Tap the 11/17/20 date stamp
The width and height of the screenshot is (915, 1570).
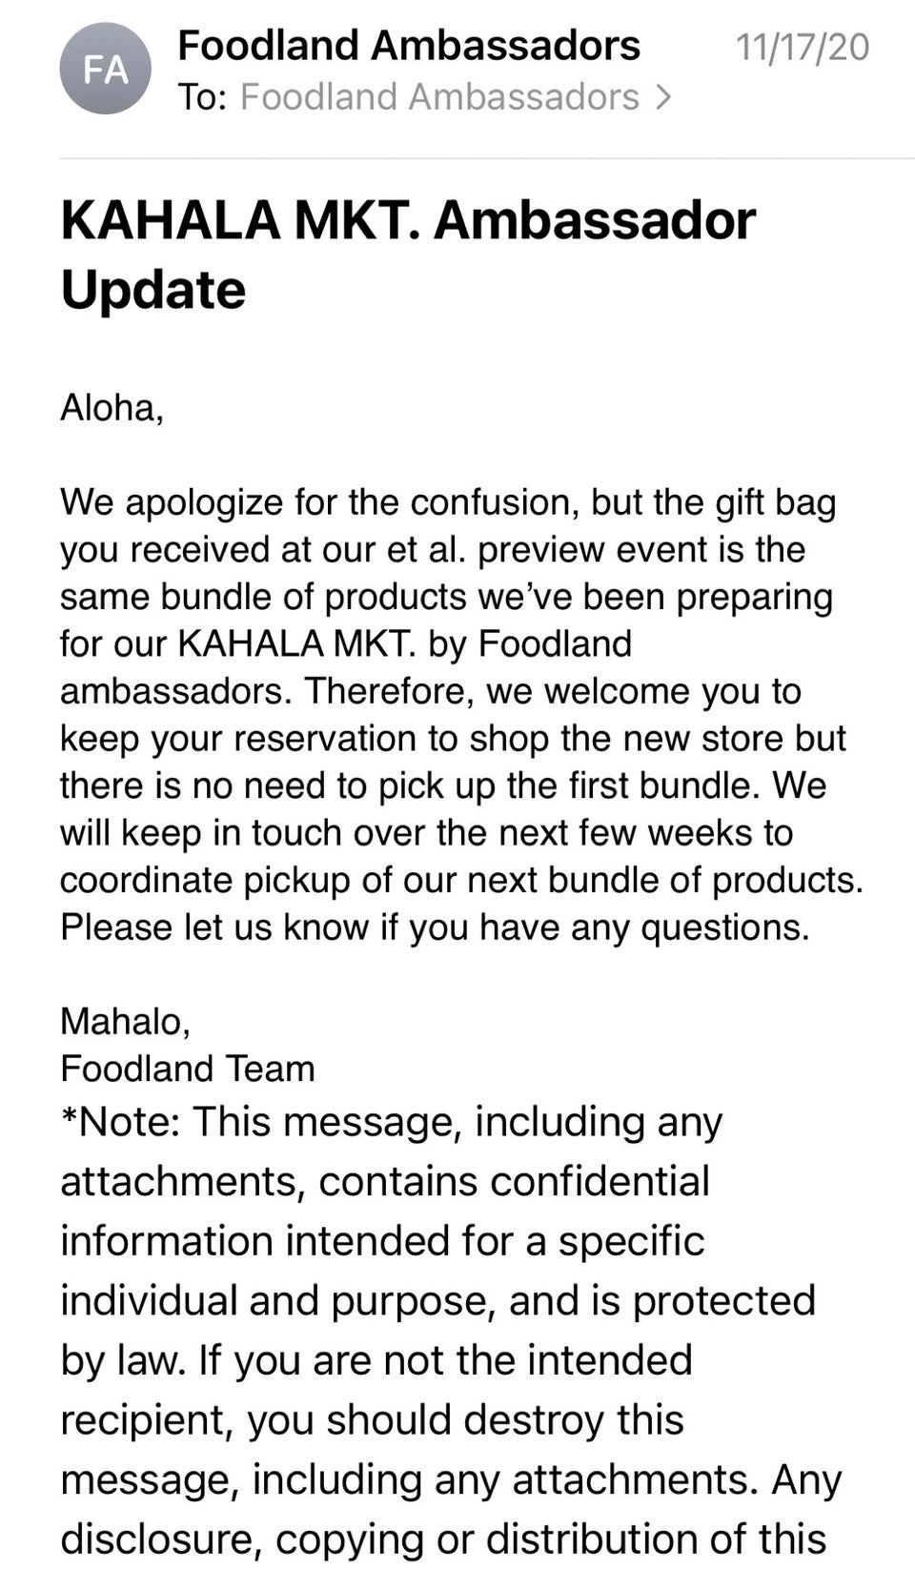tap(803, 47)
